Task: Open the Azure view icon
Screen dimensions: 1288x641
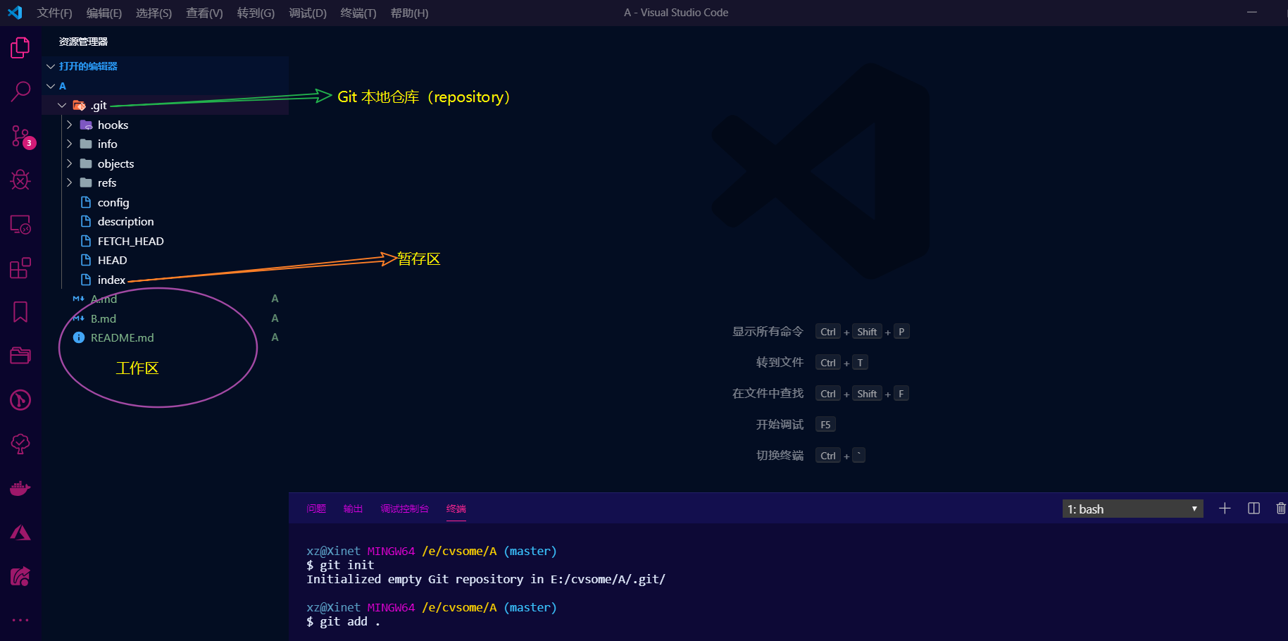Action: [x=20, y=533]
